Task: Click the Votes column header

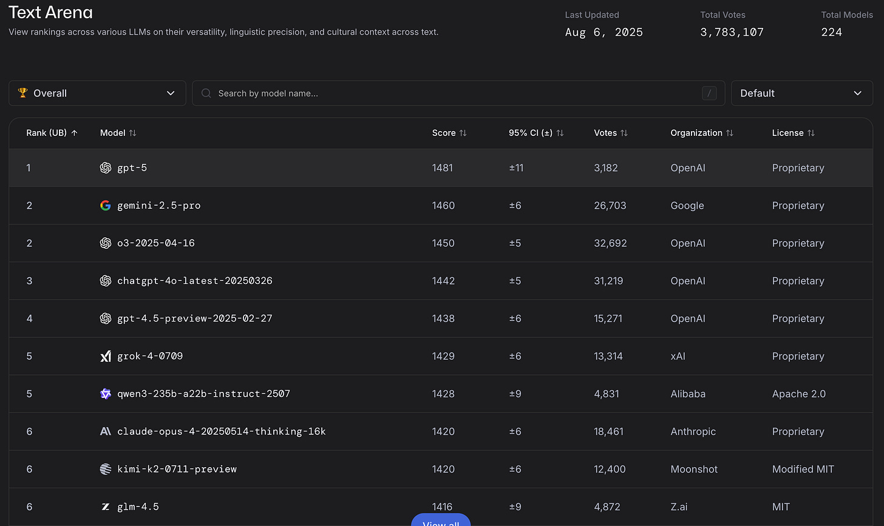Action: (x=611, y=133)
